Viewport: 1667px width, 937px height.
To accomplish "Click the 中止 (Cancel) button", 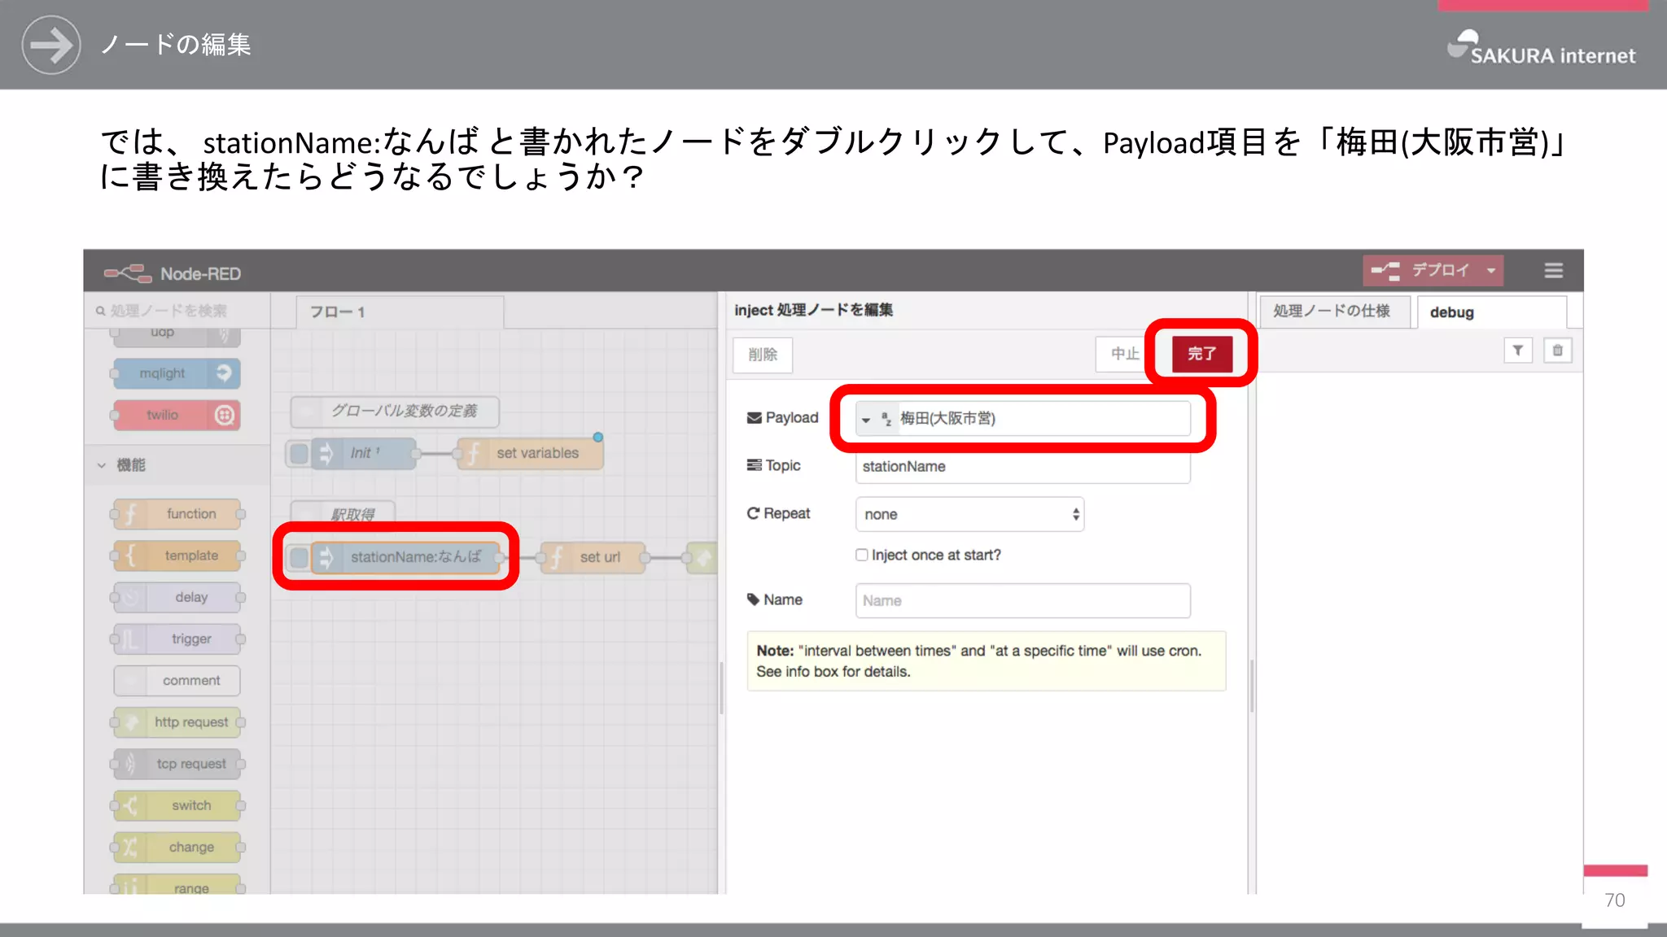I will pyautogui.click(x=1124, y=354).
